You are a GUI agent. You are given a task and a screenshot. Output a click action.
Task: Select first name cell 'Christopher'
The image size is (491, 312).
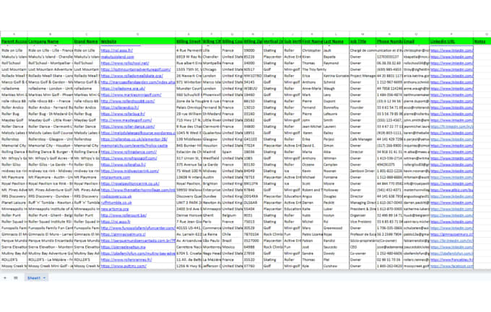coord(312,50)
